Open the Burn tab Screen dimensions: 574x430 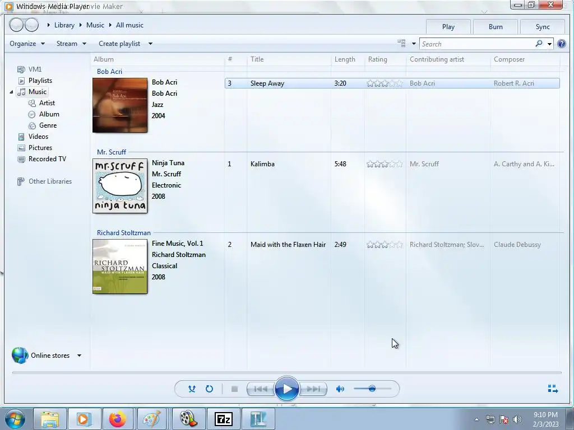(496, 27)
